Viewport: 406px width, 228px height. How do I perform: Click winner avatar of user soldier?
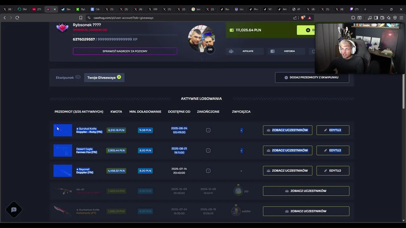tap(236, 211)
